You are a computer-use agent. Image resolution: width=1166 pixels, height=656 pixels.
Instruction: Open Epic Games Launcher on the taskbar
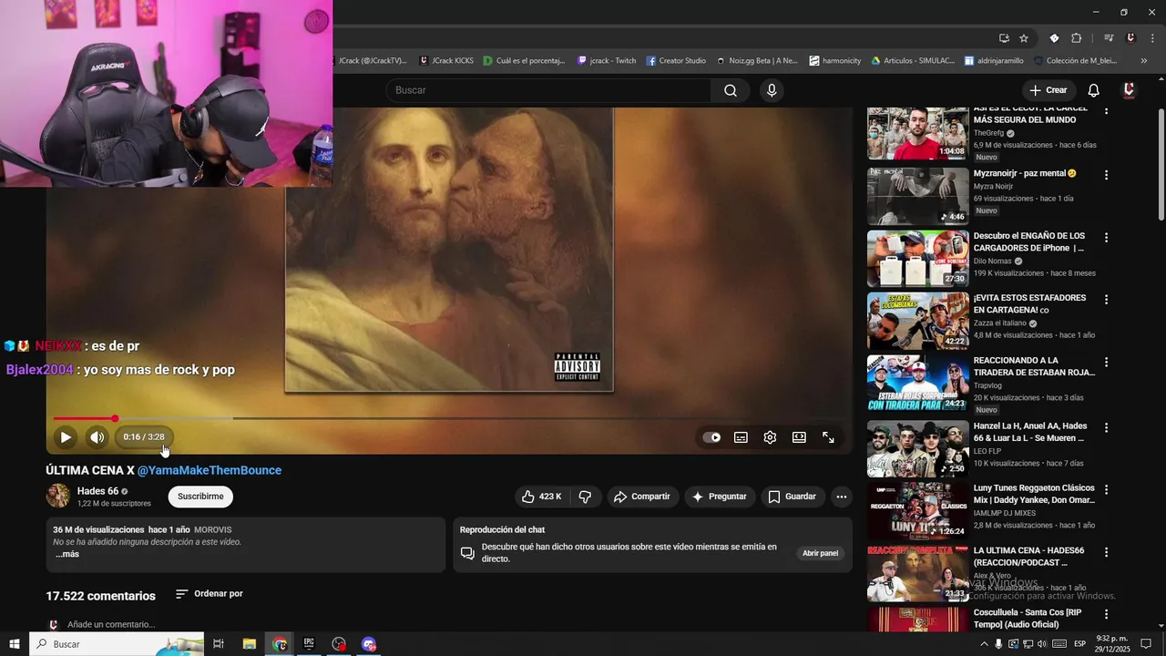pos(309,644)
